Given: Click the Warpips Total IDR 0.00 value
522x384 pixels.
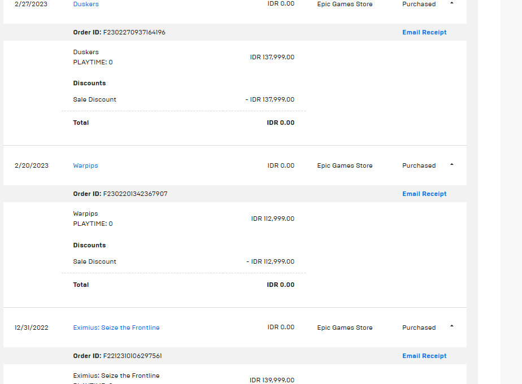Looking at the screenshot, I should click(281, 285).
